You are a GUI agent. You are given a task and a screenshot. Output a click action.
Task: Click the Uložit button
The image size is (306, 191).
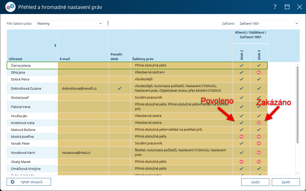[x=255, y=182]
